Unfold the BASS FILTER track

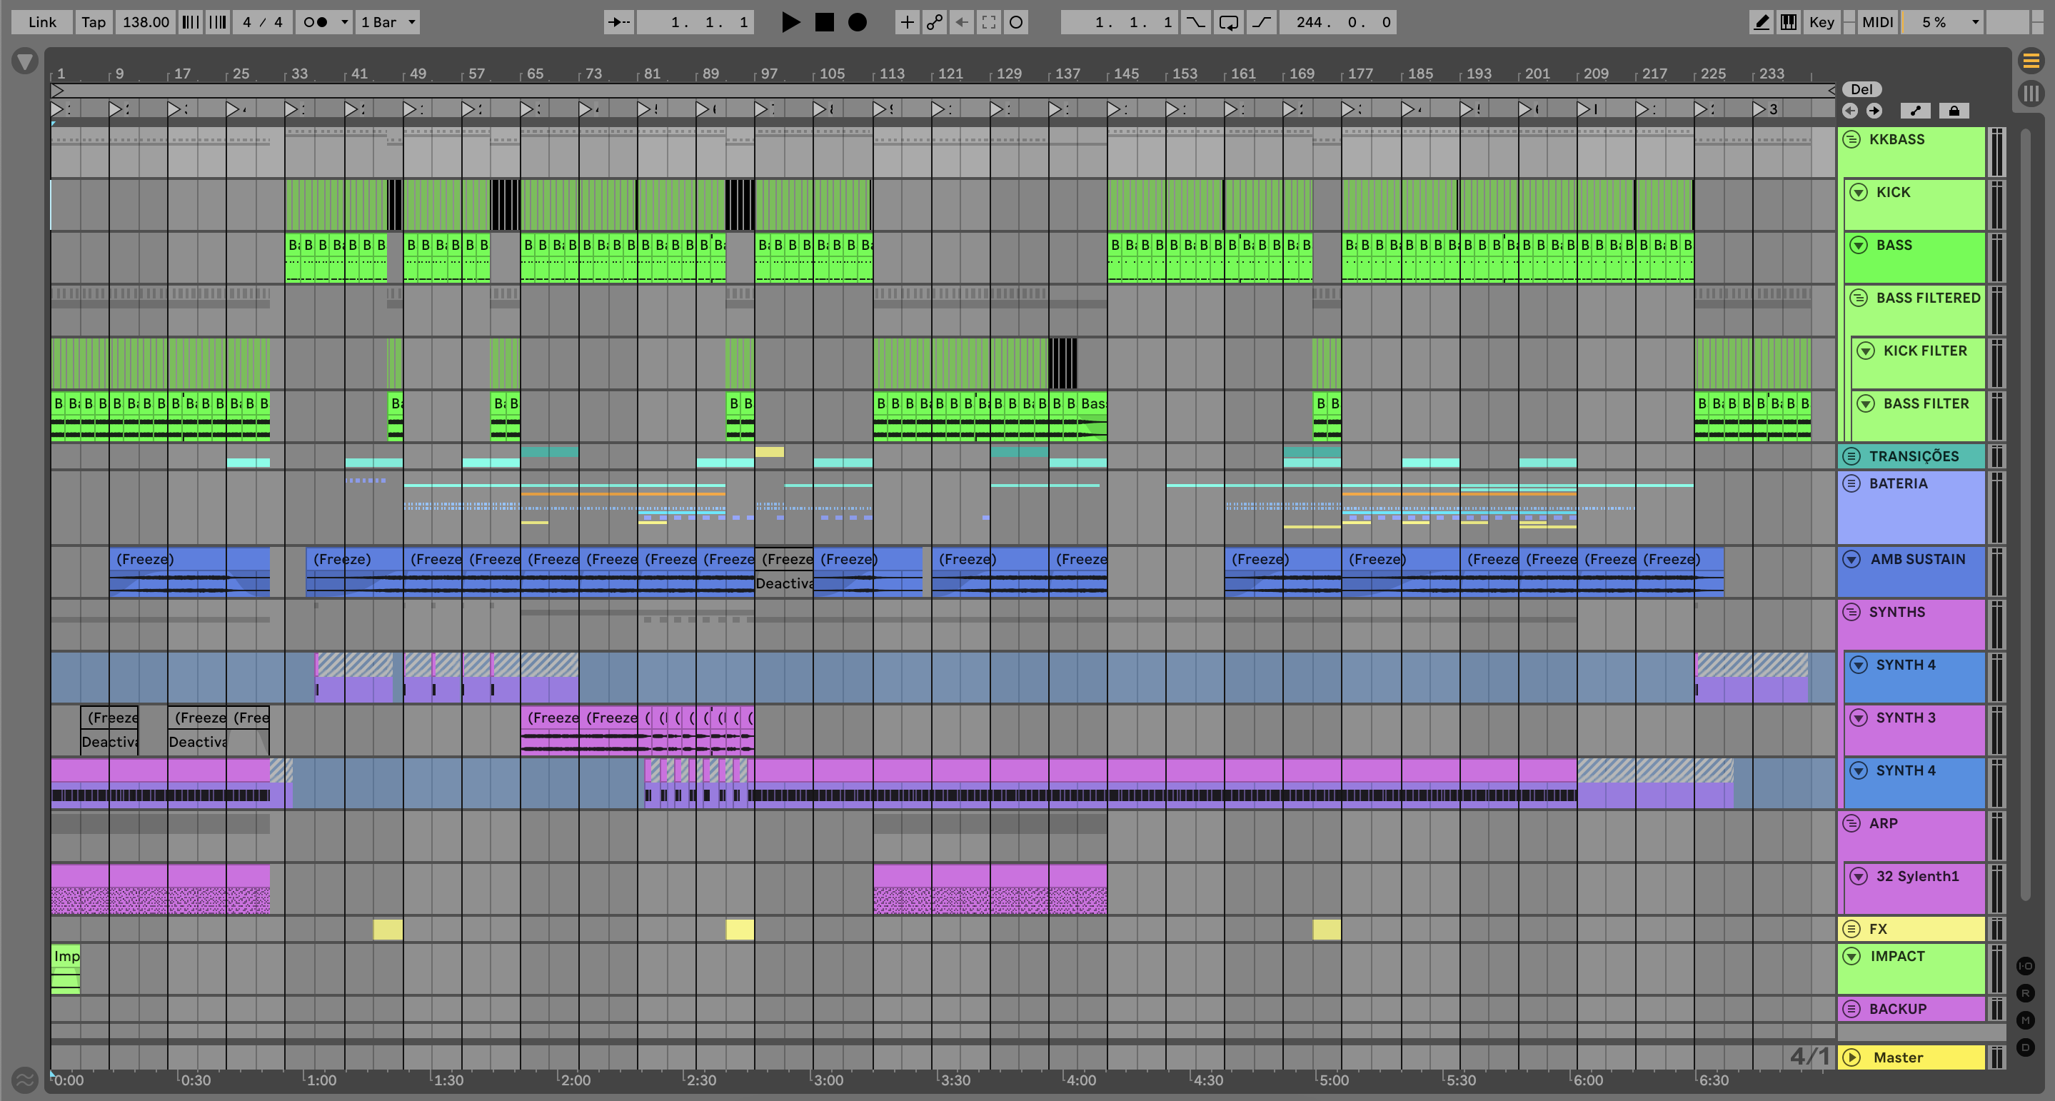point(1865,403)
